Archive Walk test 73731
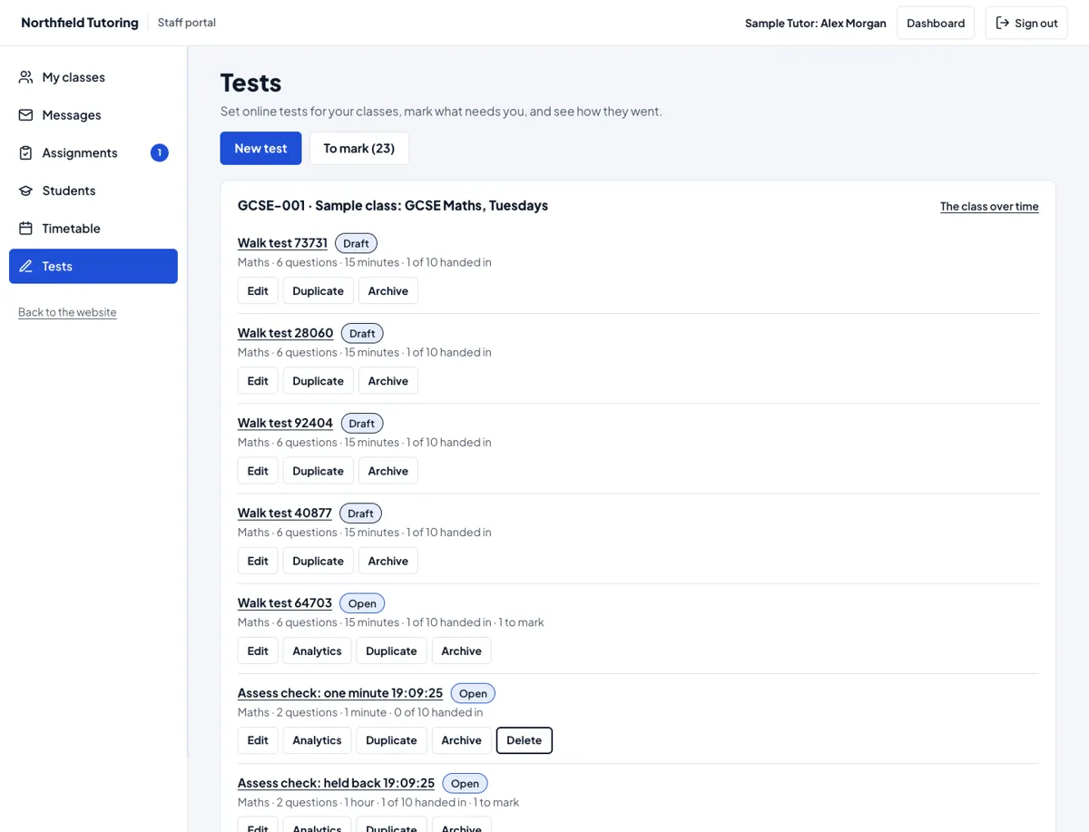Image resolution: width=1089 pixels, height=832 pixels. (x=388, y=291)
